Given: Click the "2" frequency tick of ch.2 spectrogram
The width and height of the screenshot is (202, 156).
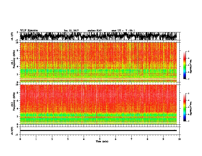Looking at the screenshot, I should (18, 116).
